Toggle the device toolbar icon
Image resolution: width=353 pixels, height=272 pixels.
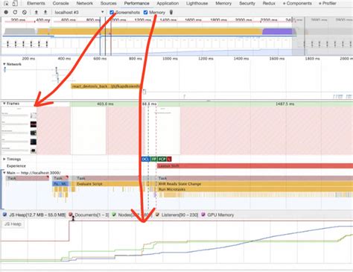(x=15, y=4)
